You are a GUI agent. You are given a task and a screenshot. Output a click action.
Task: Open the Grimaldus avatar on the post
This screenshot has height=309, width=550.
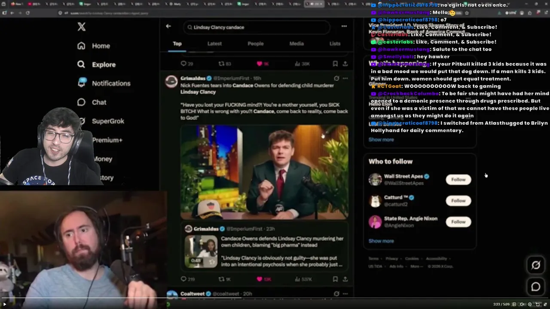(x=171, y=82)
